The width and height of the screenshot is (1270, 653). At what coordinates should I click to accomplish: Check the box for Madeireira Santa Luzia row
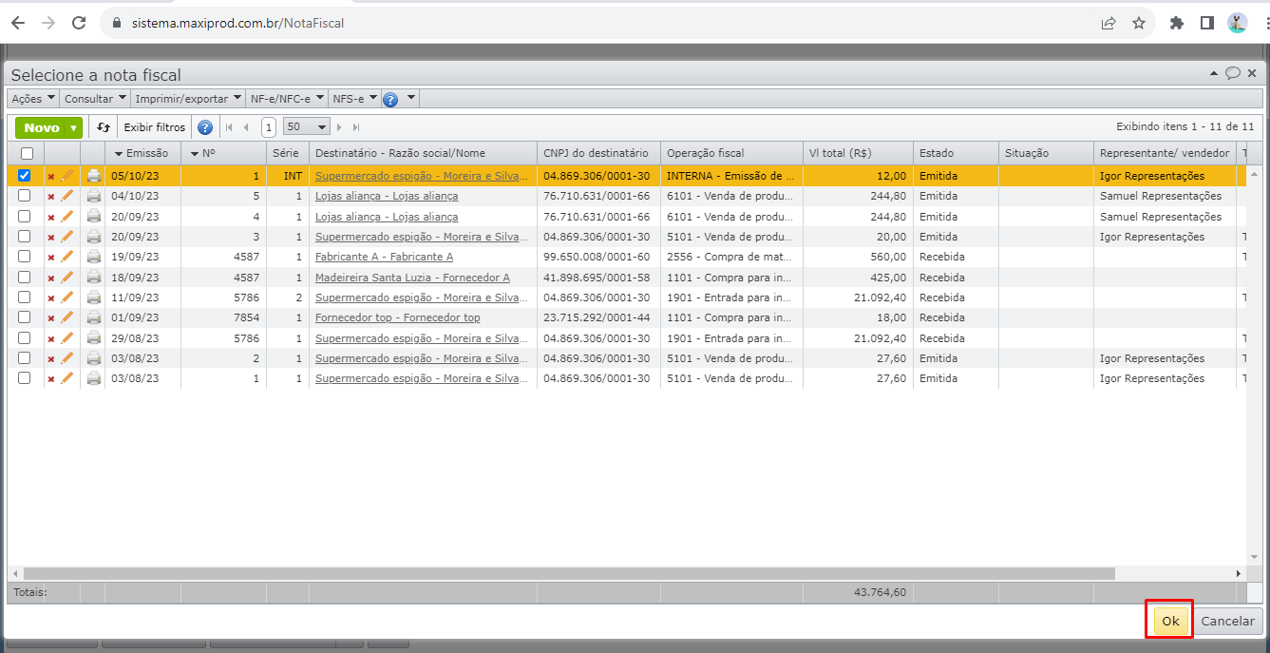pyautogui.click(x=25, y=278)
